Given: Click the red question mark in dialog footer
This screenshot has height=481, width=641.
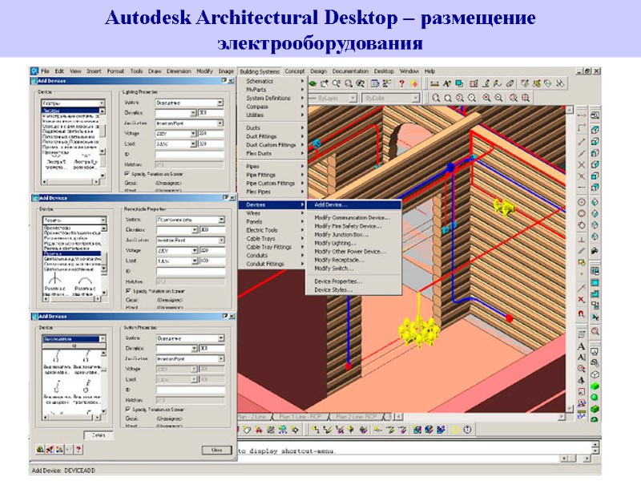Looking at the screenshot, I should click(x=78, y=449).
